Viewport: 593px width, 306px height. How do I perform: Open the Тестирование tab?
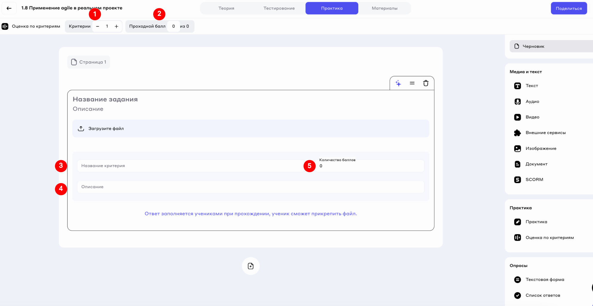pyautogui.click(x=279, y=8)
